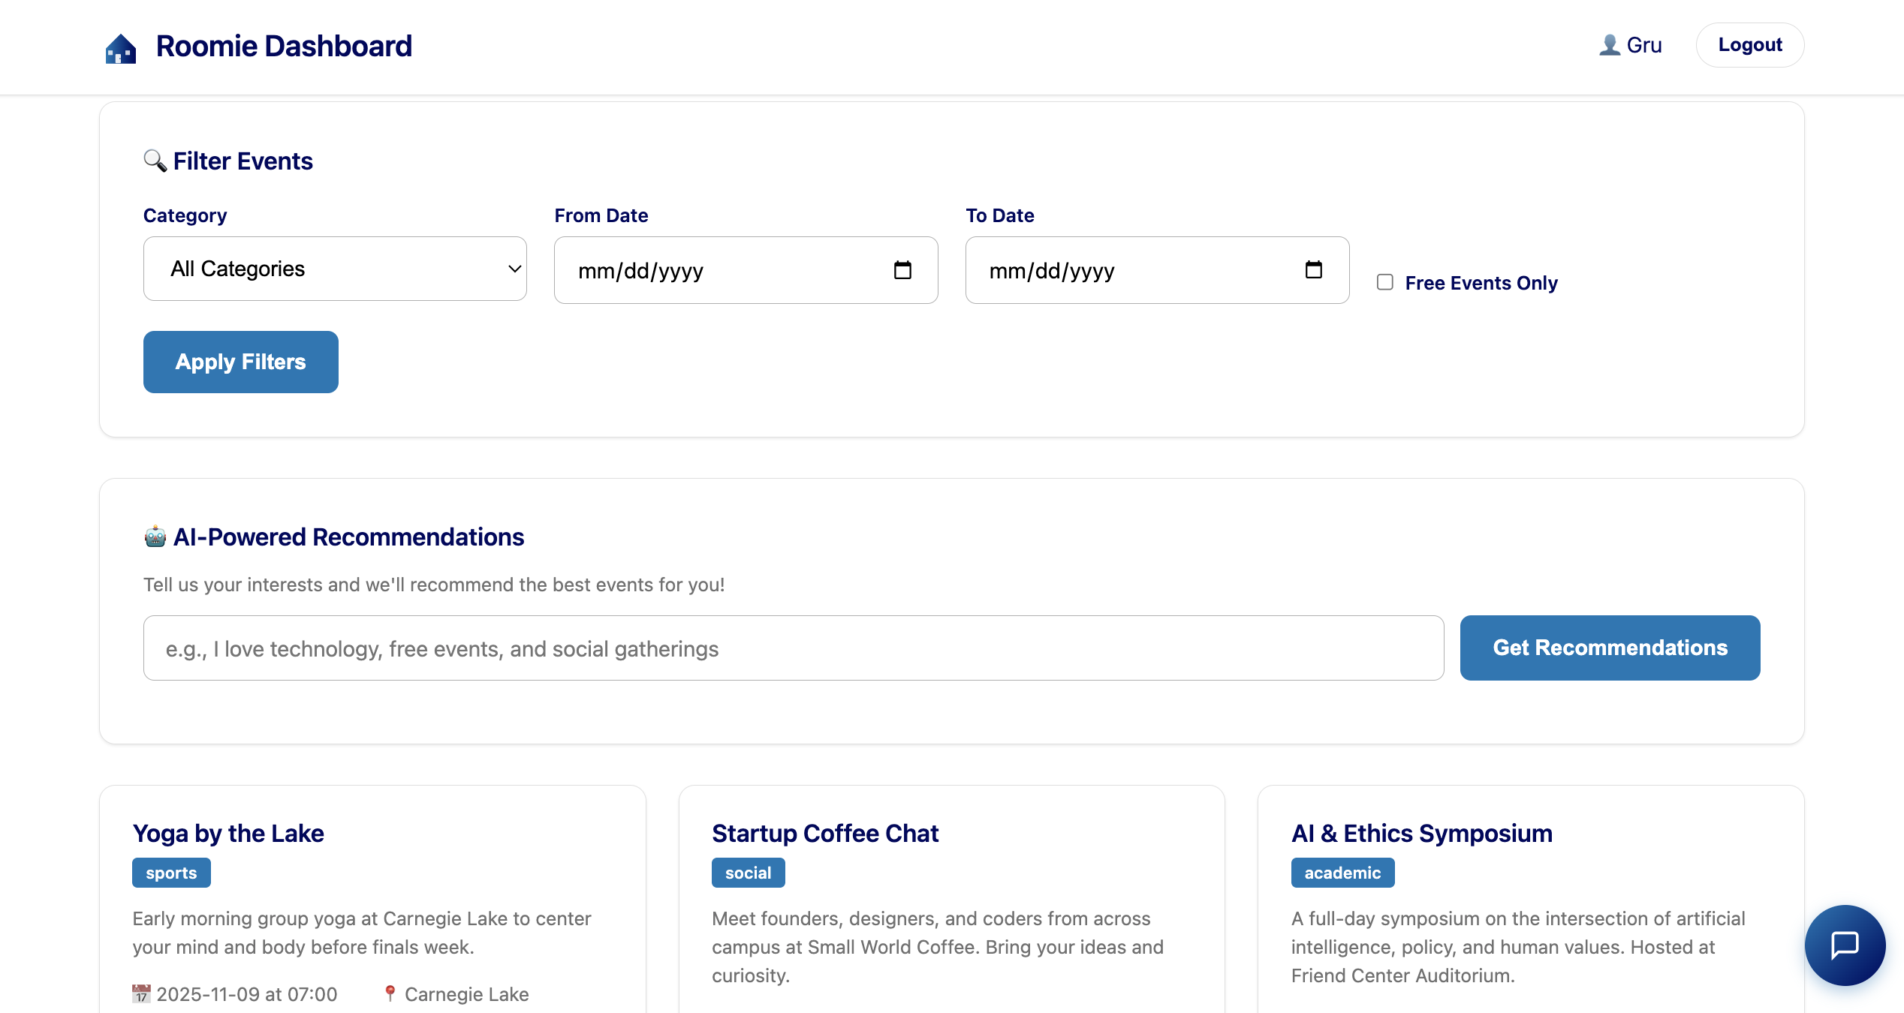1904x1013 pixels.
Task: Click the academic category tag
Action: tap(1342, 873)
